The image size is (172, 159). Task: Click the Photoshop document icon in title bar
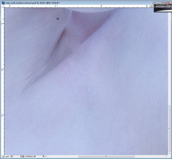tap(3, 3)
